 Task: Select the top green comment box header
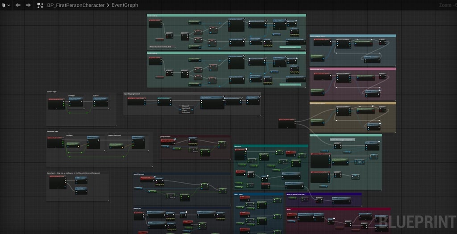(226, 15)
